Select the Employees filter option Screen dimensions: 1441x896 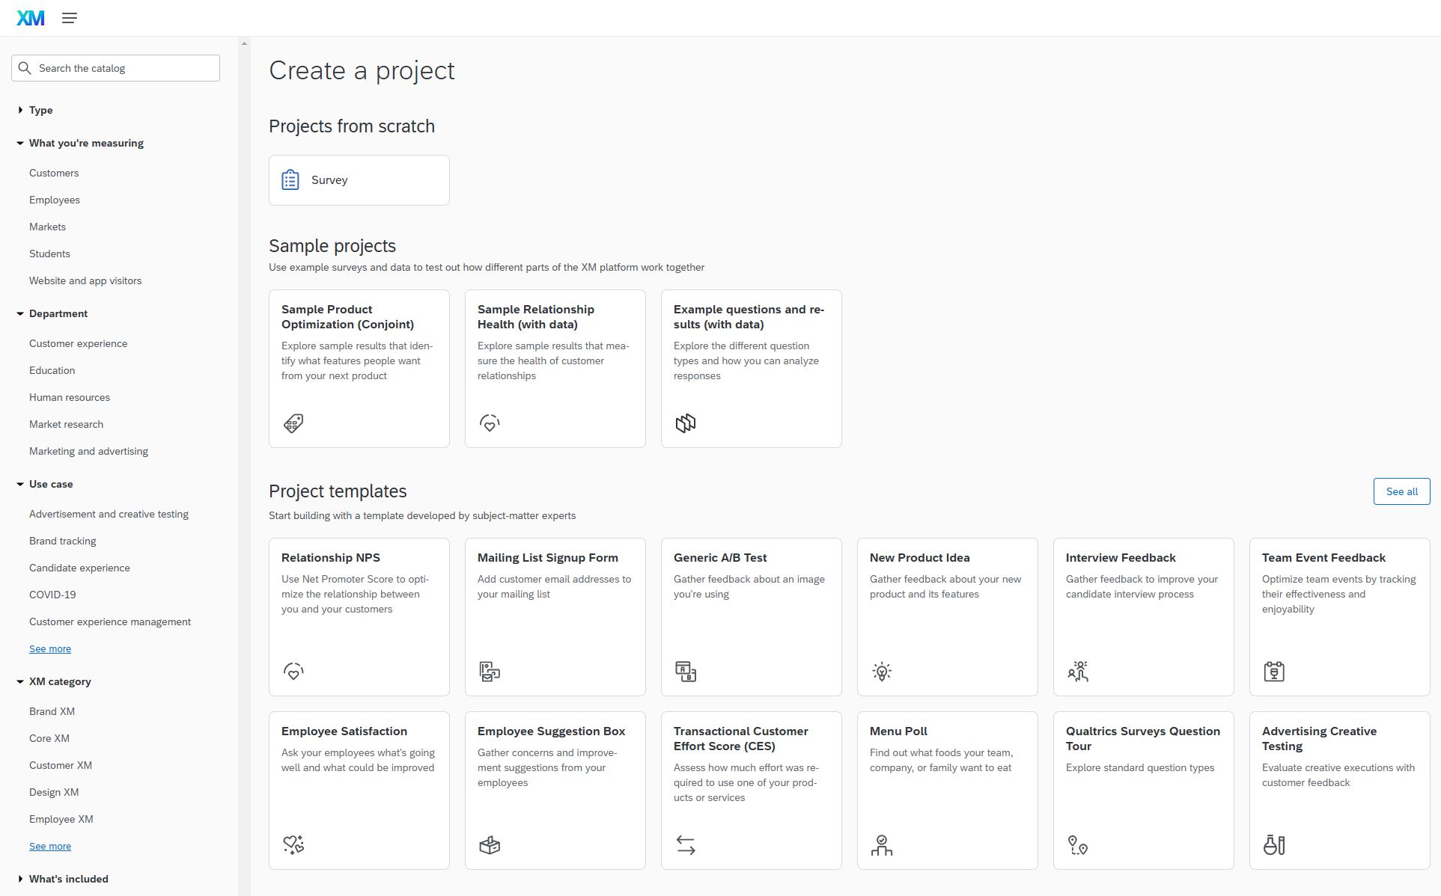tap(55, 199)
